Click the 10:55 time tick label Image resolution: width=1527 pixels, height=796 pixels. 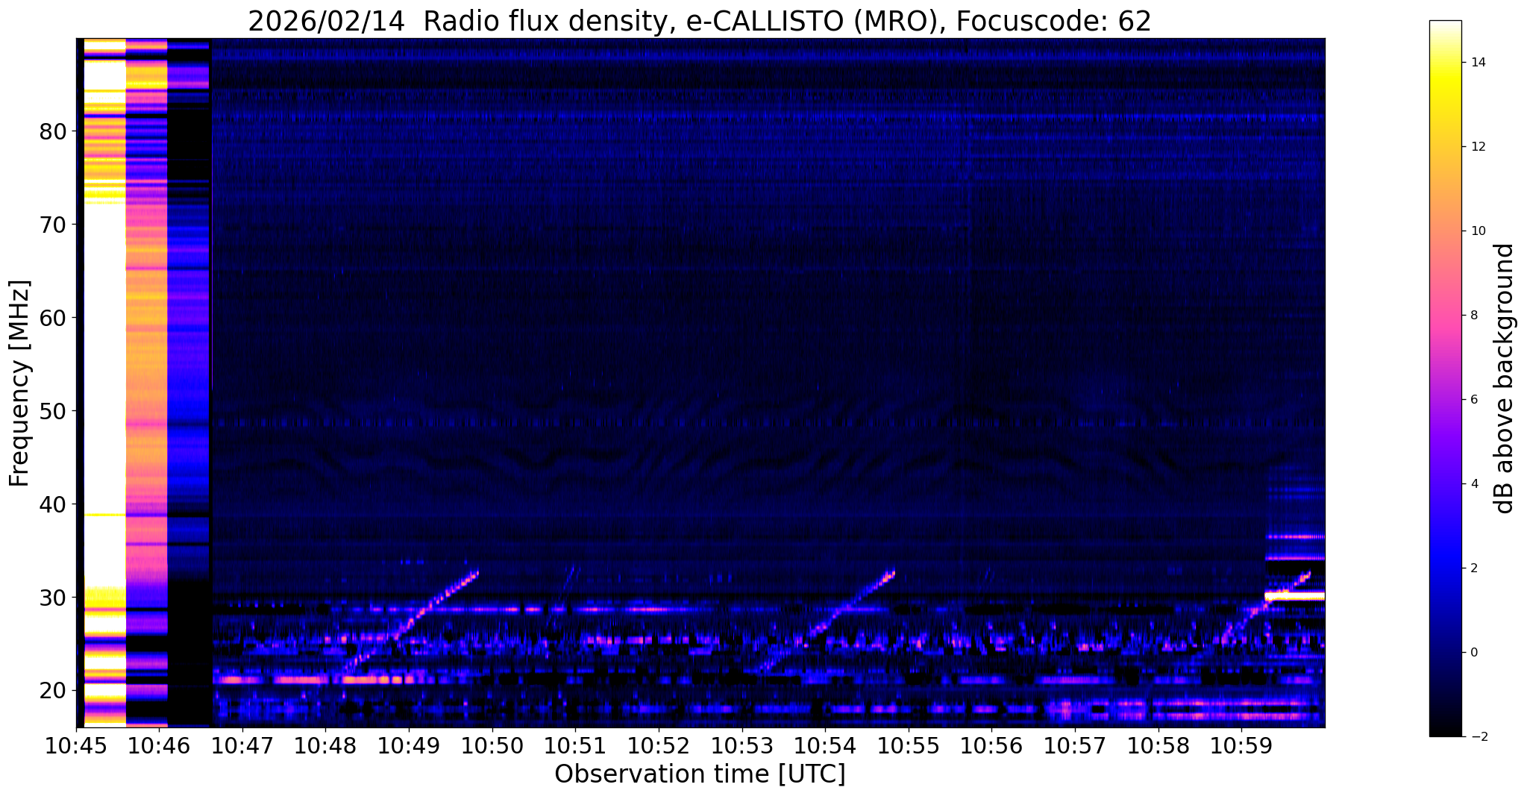pyautogui.click(x=909, y=746)
